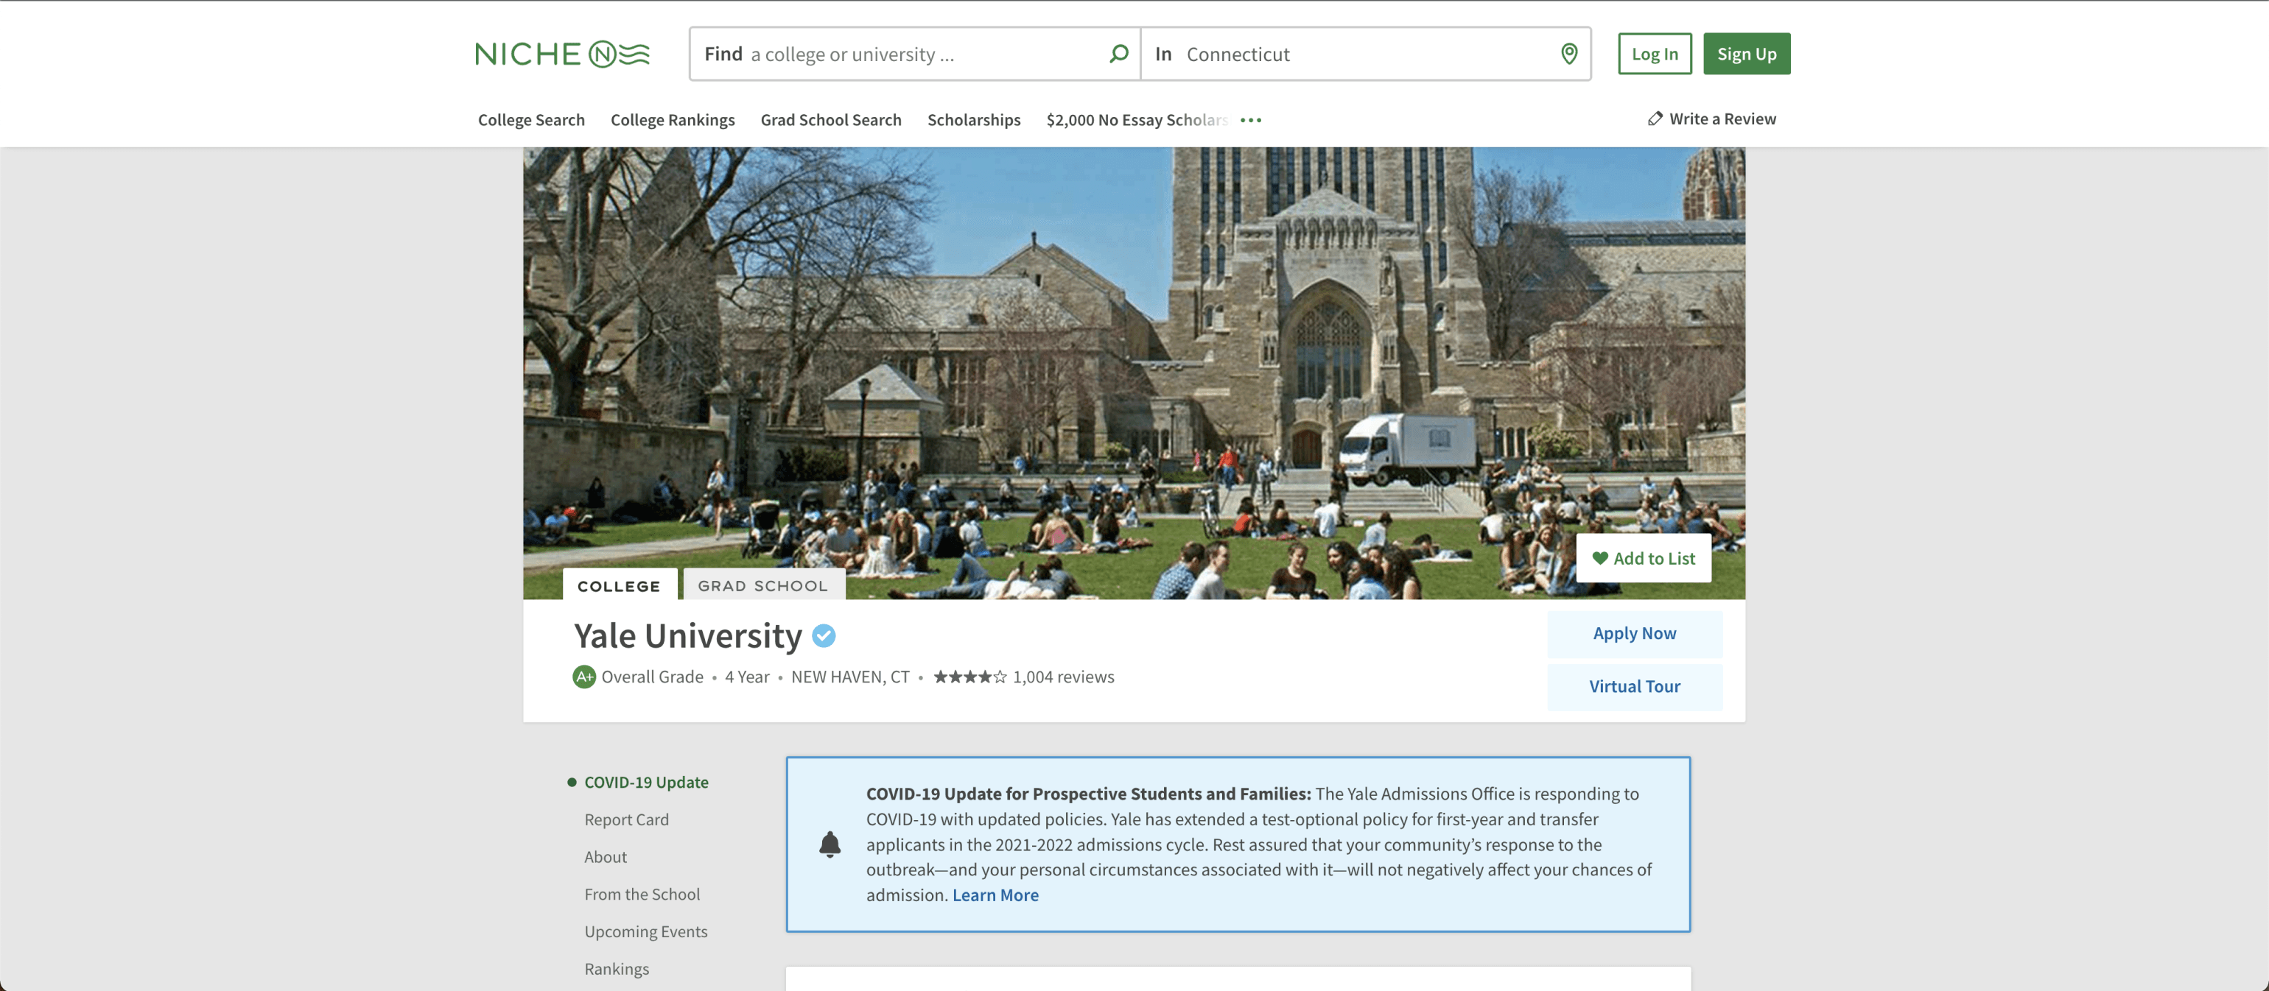The image size is (2269, 991).
Task: Jump to About section
Action: pos(605,856)
